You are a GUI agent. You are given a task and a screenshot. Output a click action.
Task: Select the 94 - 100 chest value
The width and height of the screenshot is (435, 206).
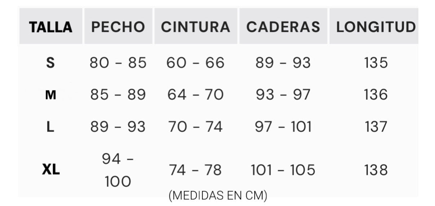coord(118,170)
